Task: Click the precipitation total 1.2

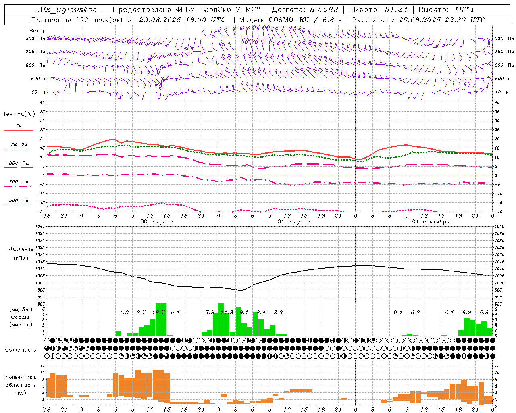Action: [124, 312]
